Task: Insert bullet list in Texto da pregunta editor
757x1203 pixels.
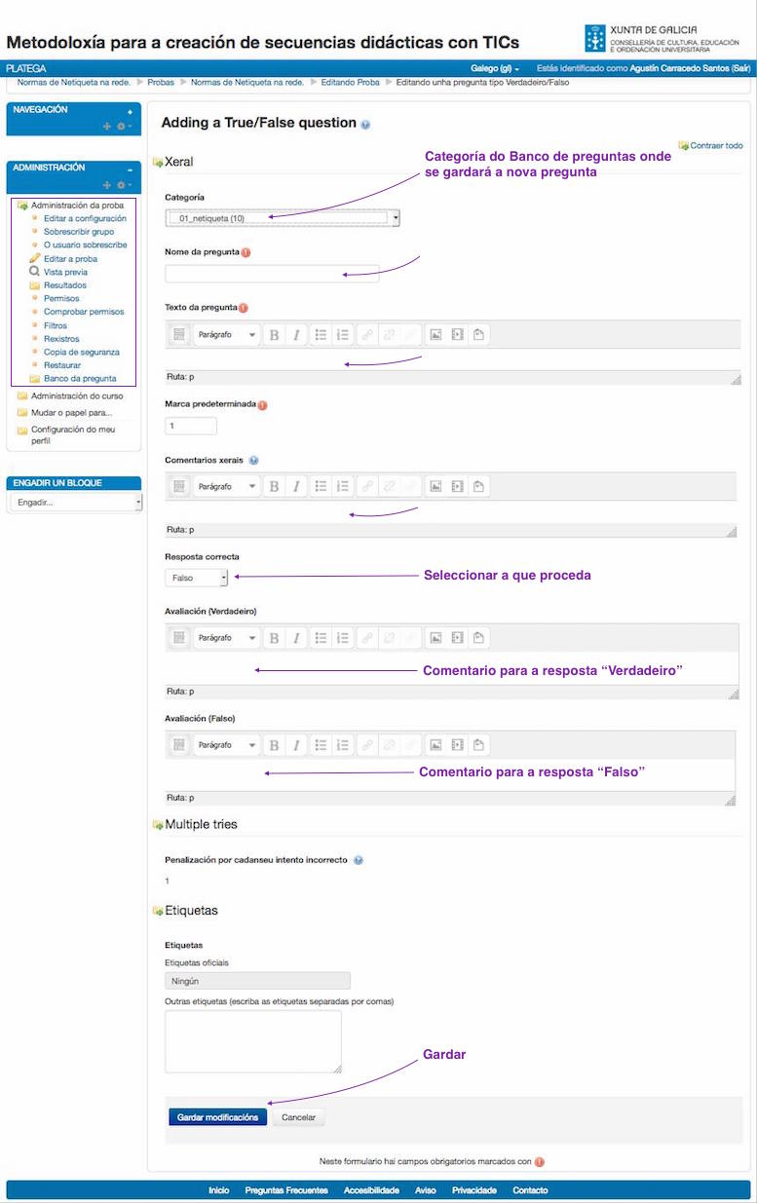Action: click(321, 334)
